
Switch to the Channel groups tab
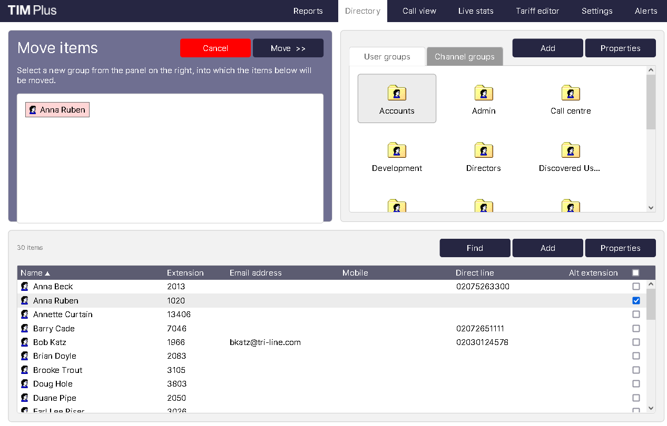click(464, 57)
